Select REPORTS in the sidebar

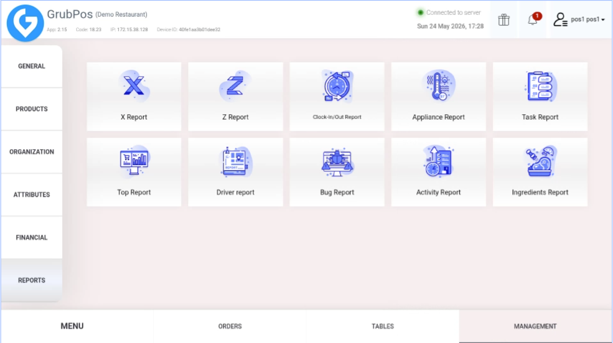(31, 280)
